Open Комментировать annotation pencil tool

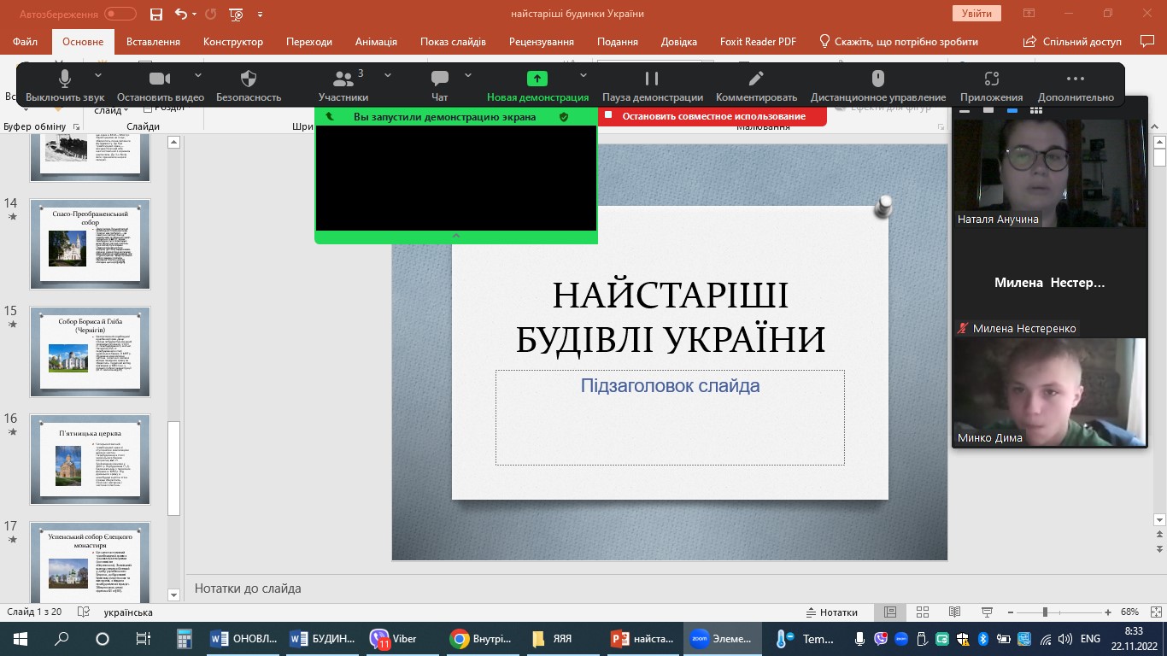[x=756, y=79]
